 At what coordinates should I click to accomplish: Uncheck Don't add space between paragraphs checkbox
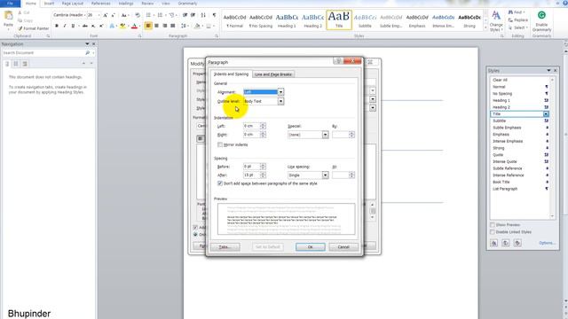coord(220,183)
